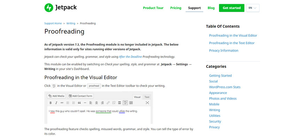Insert a bulleted list in the editor
This screenshot has height=137, width=303.
click(x=68, y=103)
